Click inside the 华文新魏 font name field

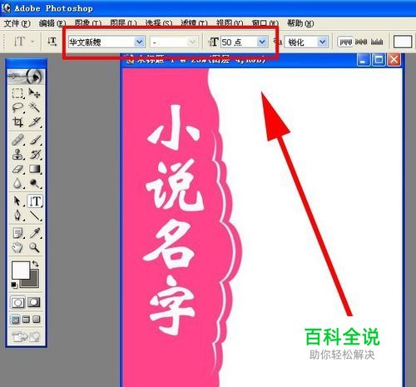point(102,42)
